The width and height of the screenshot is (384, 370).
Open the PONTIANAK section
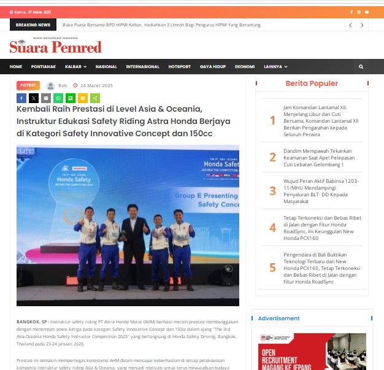point(44,67)
